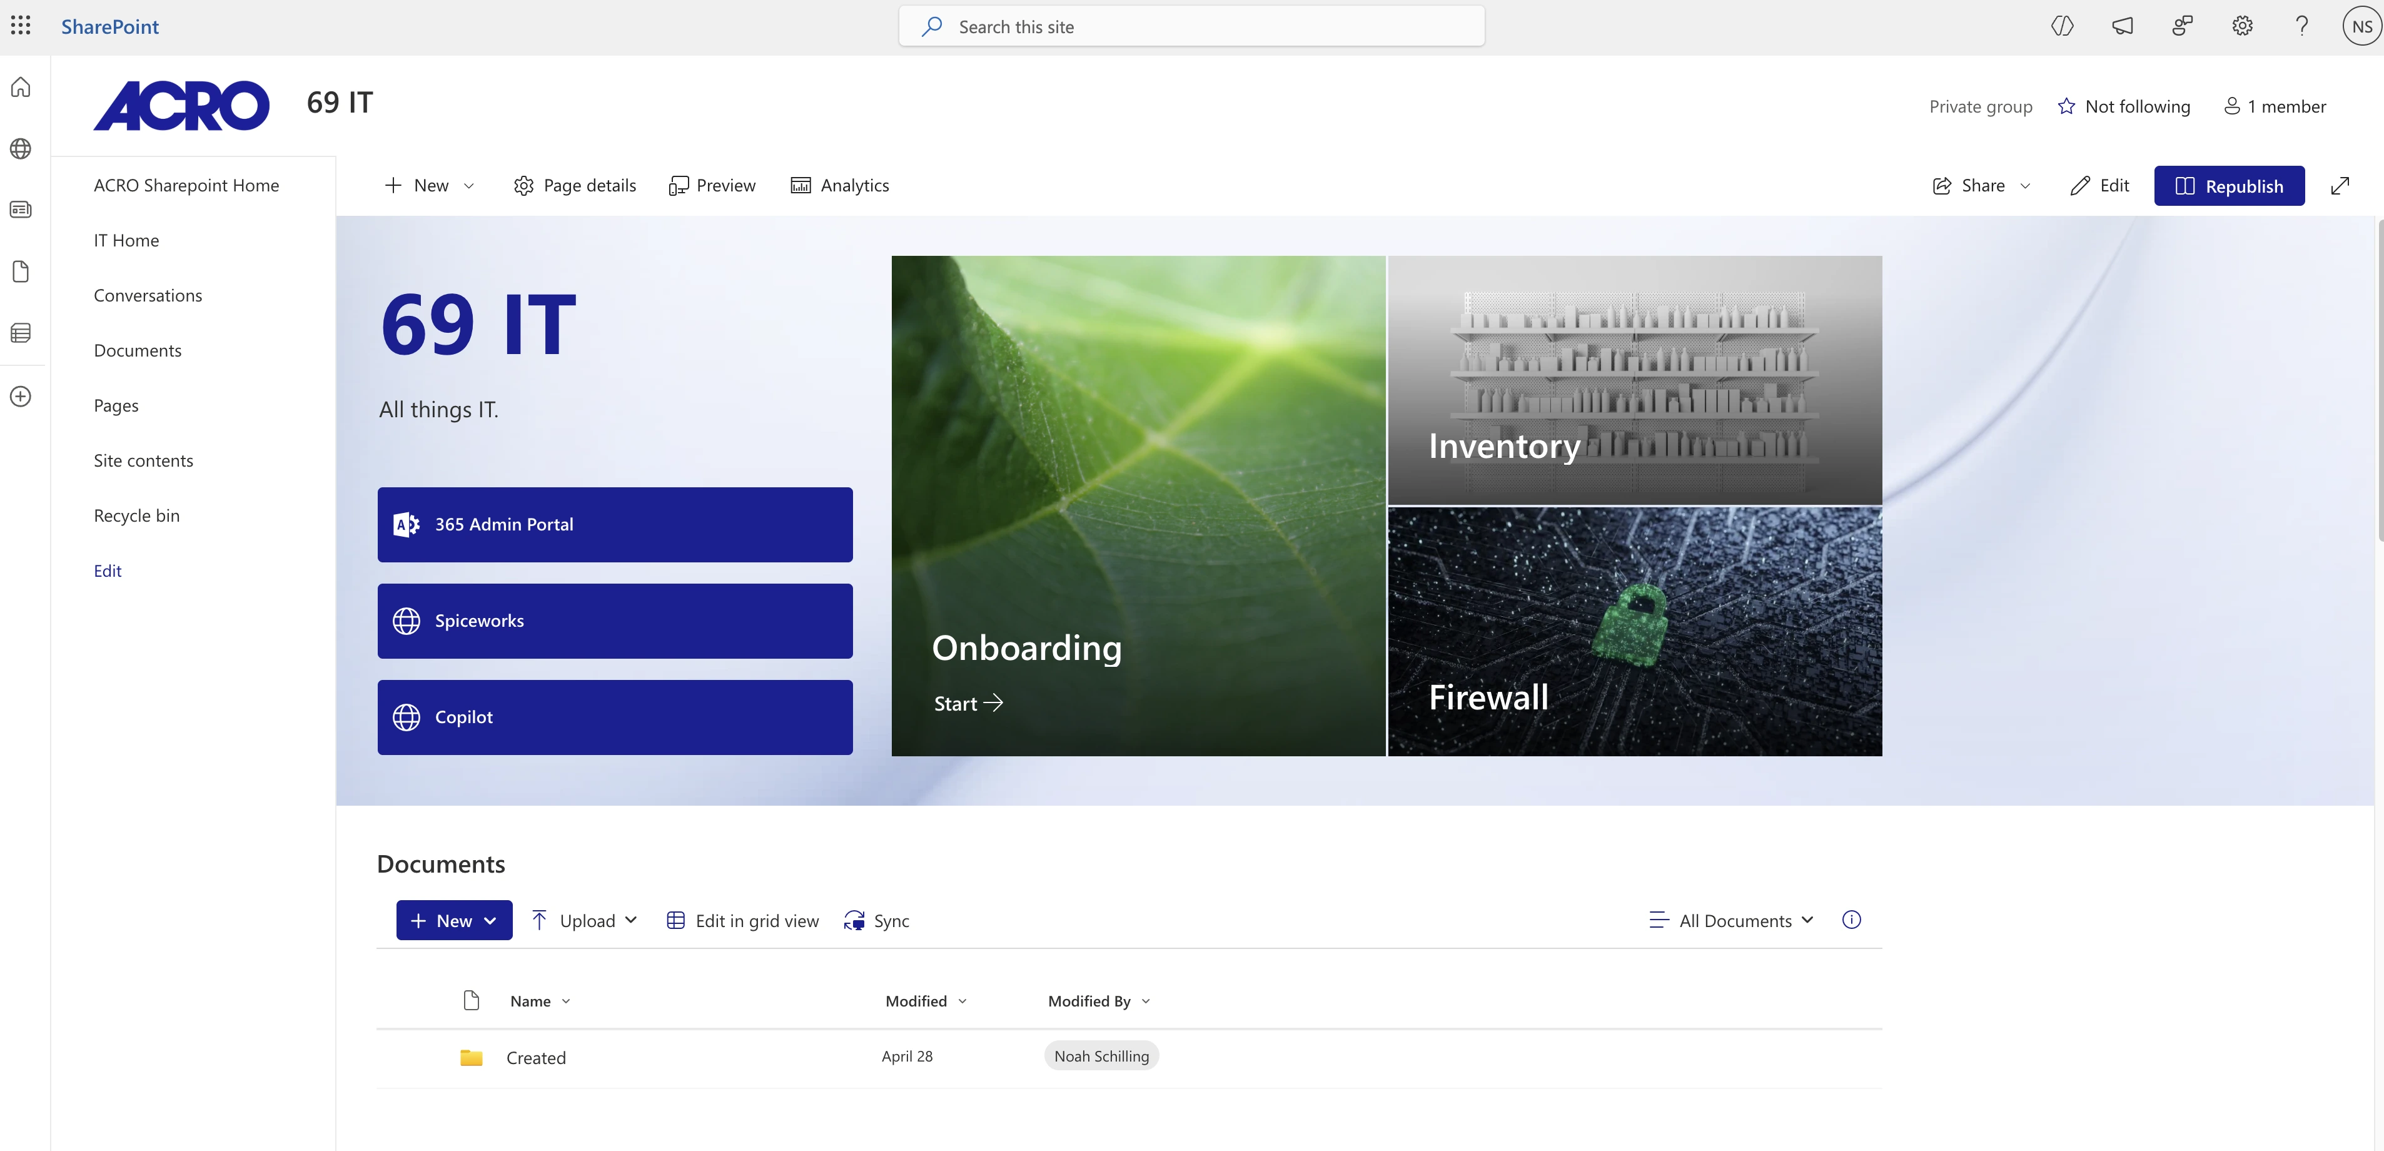Click the 69 IT site title
Image resolution: width=2384 pixels, height=1151 pixels.
click(340, 102)
